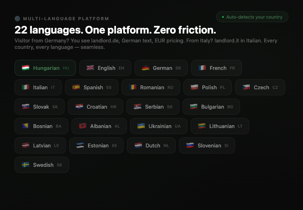
Task: Click the UA code label
Action: 178,126
